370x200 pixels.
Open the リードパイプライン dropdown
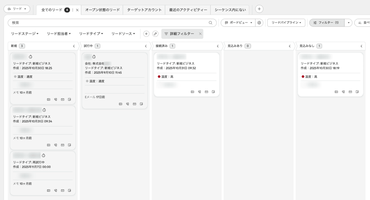click(286, 23)
